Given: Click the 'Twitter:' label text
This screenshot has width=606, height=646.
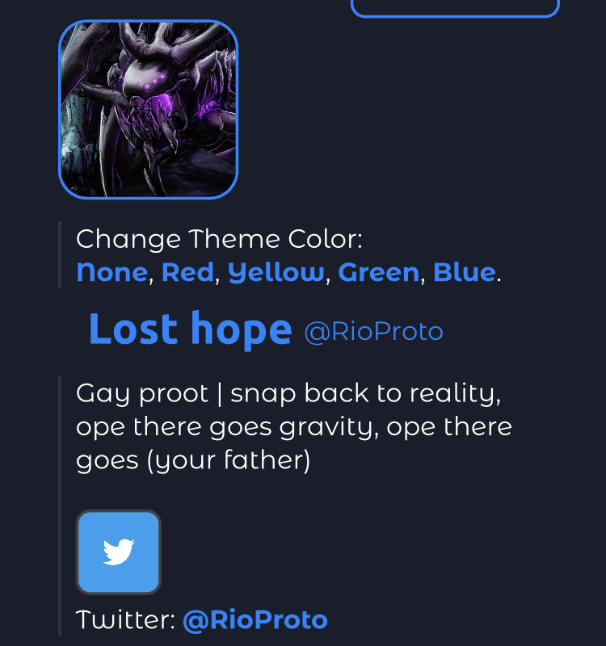Looking at the screenshot, I should coord(126,619).
